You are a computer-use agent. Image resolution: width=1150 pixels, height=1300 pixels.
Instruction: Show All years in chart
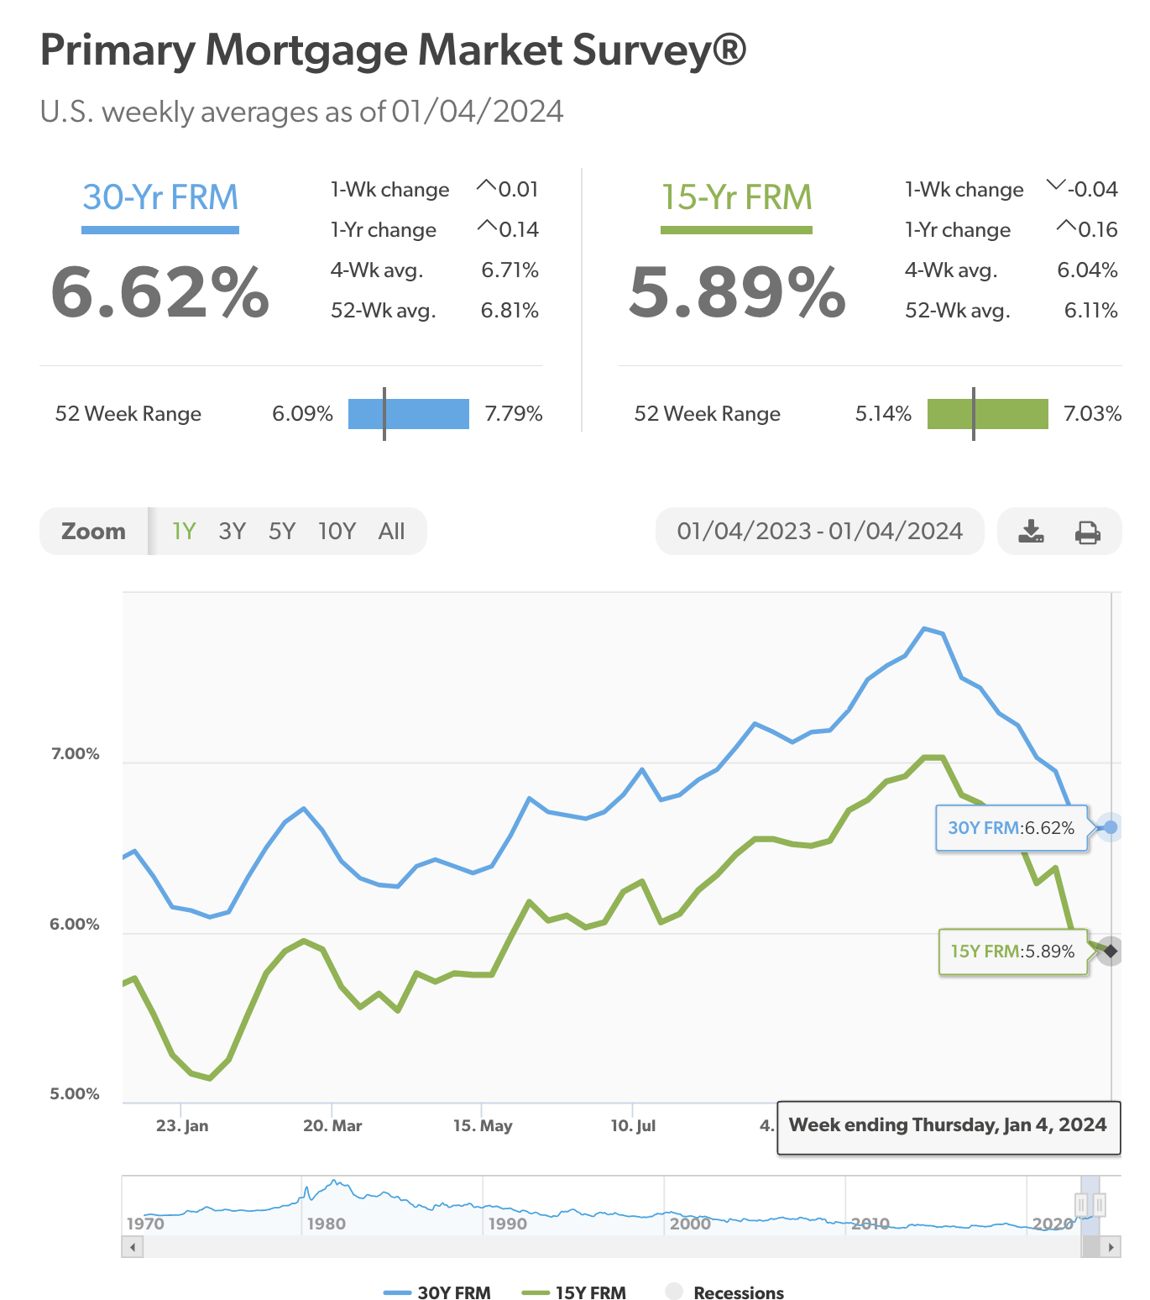(x=391, y=532)
